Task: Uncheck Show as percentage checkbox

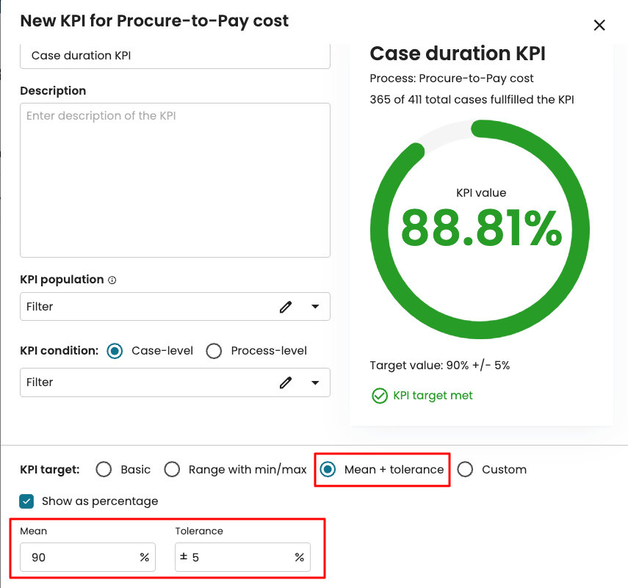Action: [27, 501]
